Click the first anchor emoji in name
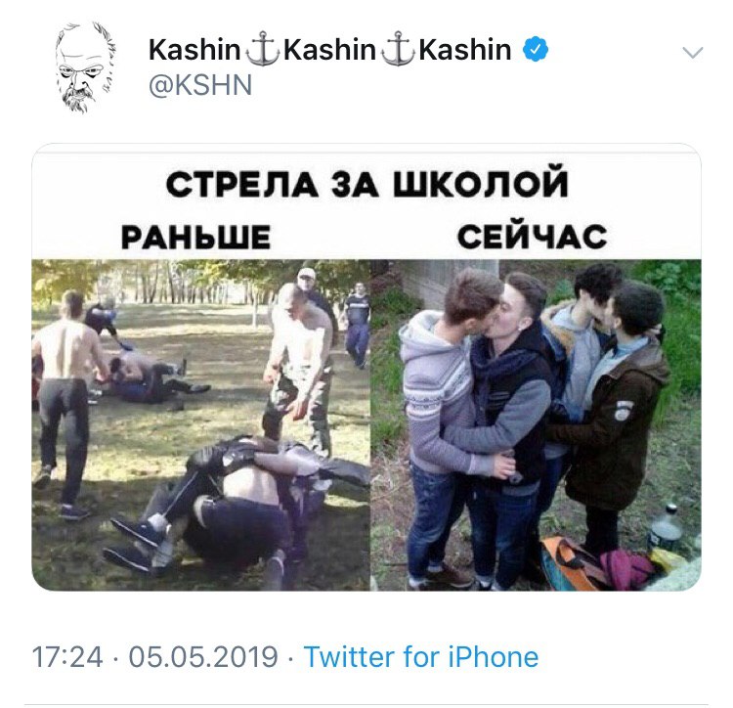Screen dimensions: 733x708 pos(263,49)
